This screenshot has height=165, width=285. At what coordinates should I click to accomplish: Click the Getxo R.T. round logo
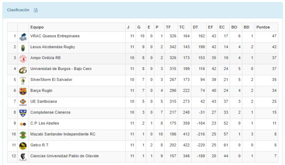coord(23,146)
